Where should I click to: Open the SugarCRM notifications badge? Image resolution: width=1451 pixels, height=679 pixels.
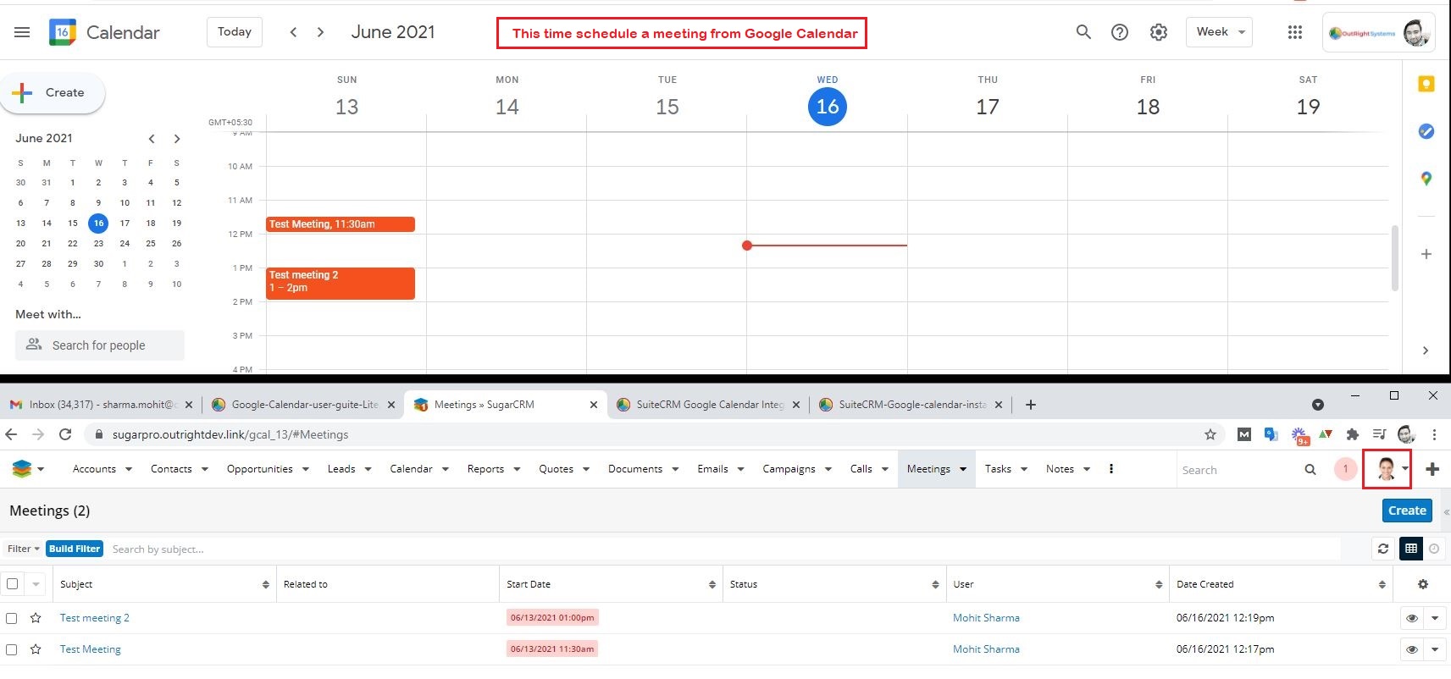tap(1345, 469)
